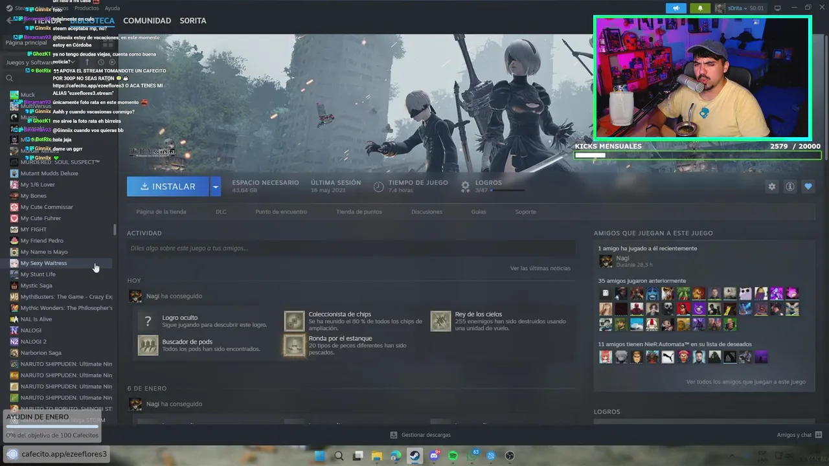This screenshot has height=466, width=829.
Task: Open Task View on taskbar
Action: tap(358, 456)
